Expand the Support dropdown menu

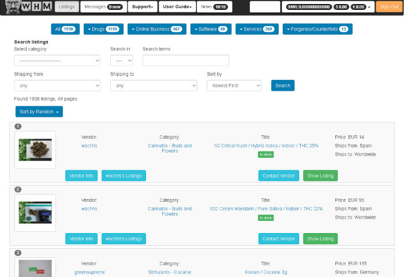point(143,7)
